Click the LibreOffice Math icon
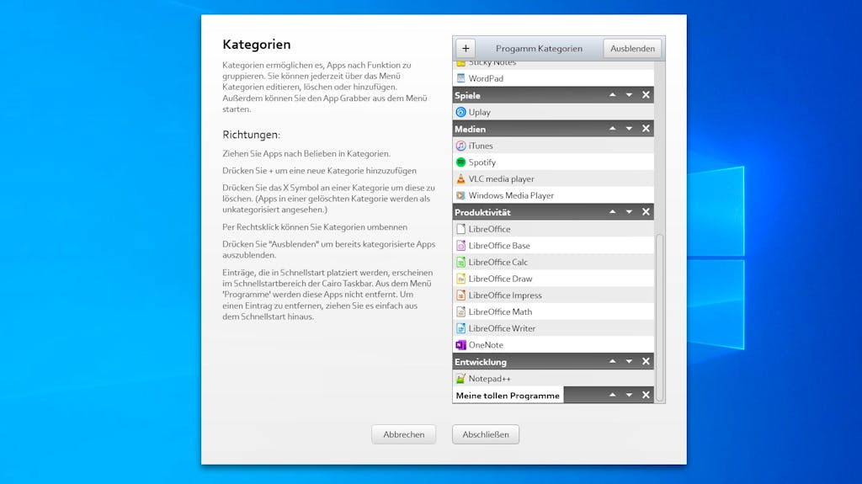The image size is (862, 484). [x=460, y=311]
